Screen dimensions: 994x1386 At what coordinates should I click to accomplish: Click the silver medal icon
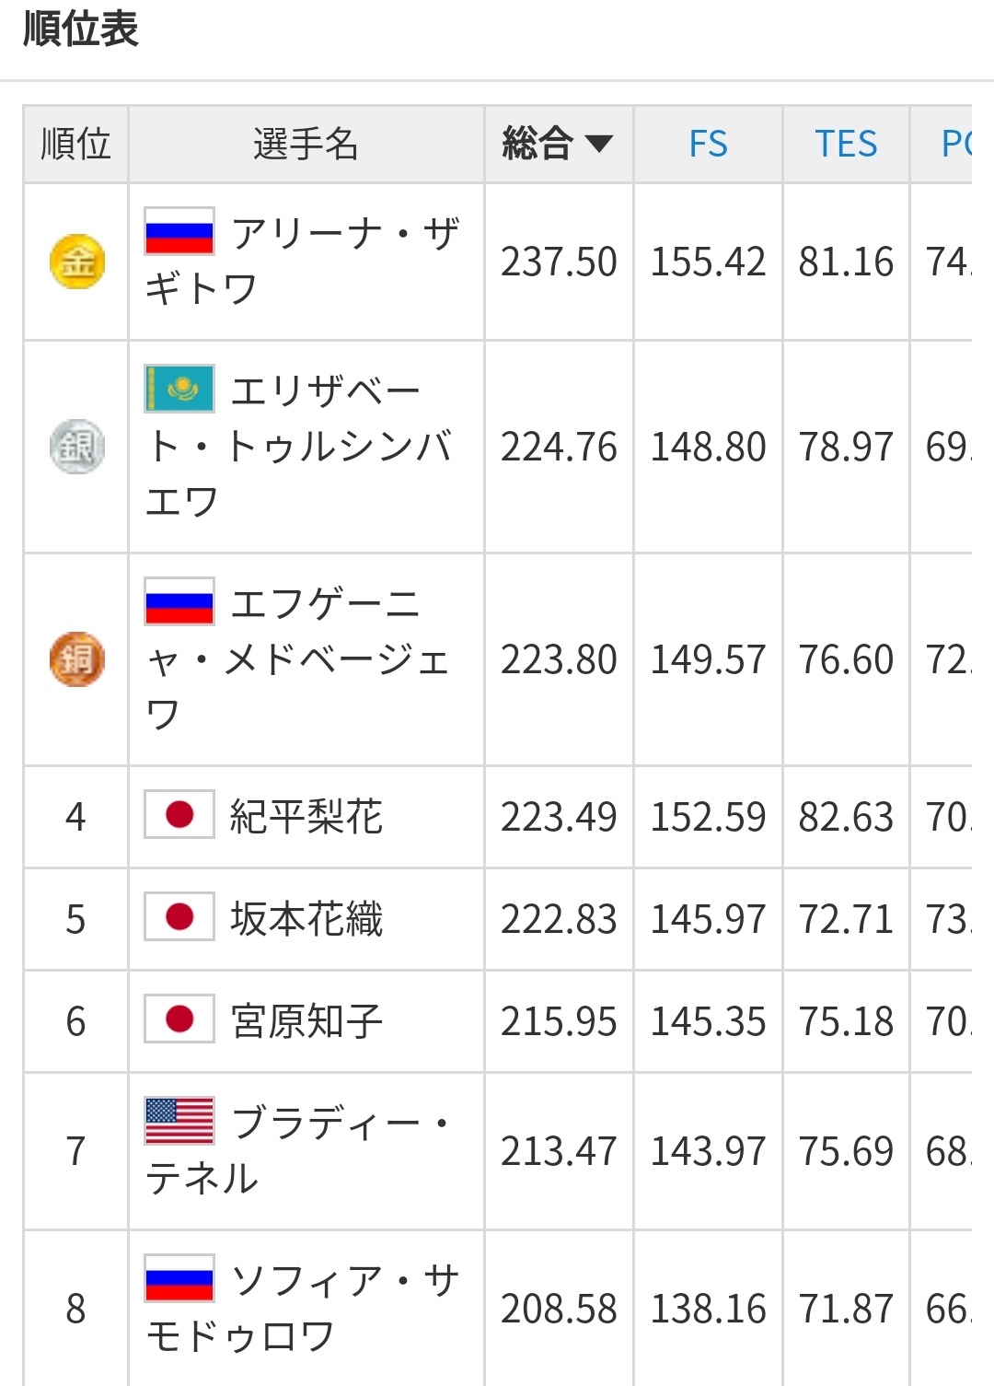76,447
